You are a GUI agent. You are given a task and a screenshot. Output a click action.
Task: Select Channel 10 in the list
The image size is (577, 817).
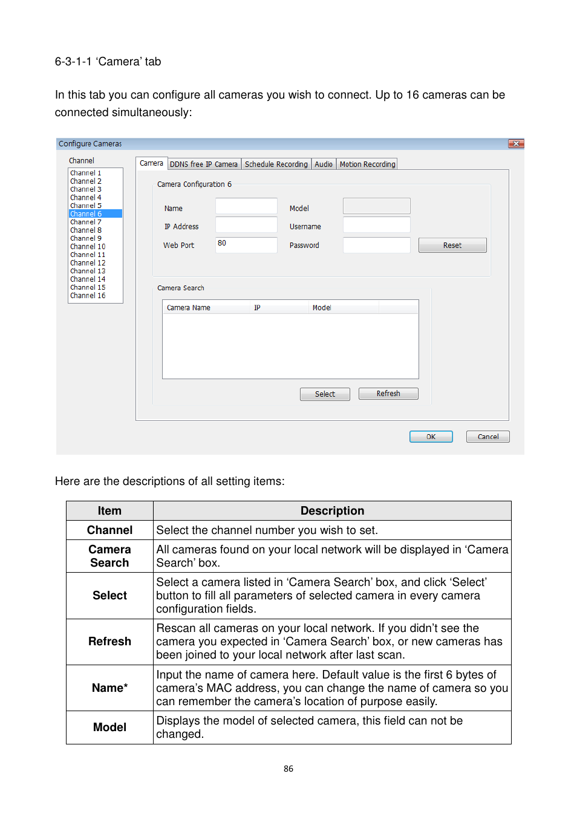[96, 246]
